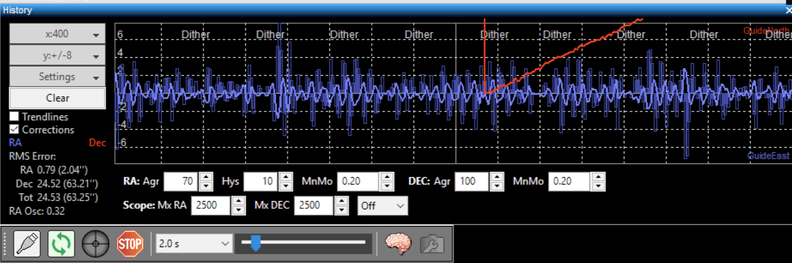
Task: Click the green loop exposures icon
Action: click(x=61, y=244)
